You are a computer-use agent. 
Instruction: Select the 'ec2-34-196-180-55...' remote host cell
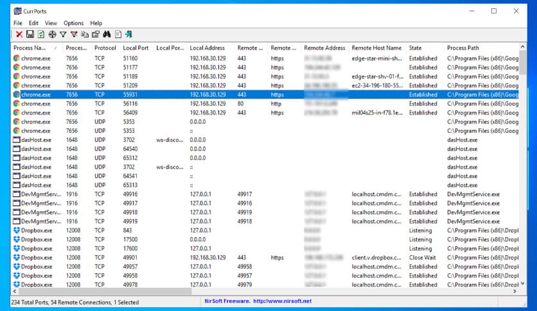coord(377,85)
